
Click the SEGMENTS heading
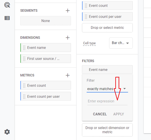[29, 11]
